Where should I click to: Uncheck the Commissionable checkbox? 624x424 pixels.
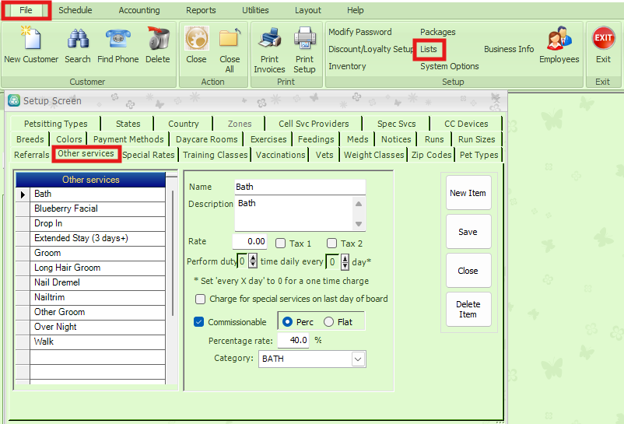point(198,322)
